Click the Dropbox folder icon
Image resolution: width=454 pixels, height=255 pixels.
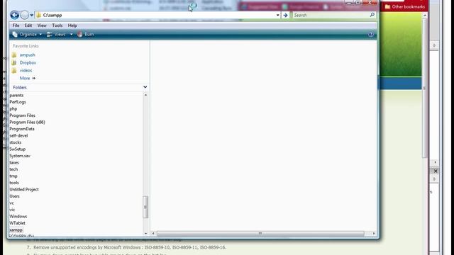click(14, 63)
